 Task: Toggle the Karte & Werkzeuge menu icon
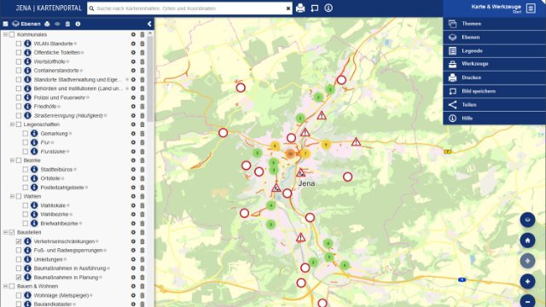pyautogui.click(x=531, y=8)
